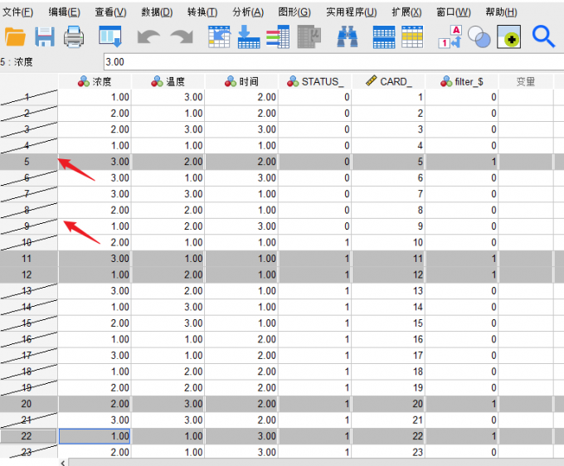Select the filter_$ column header

coord(461,81)
